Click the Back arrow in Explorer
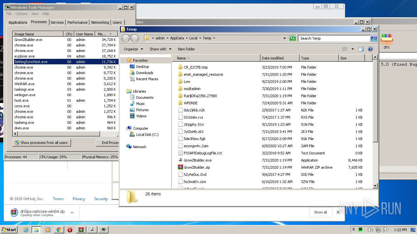 125,38
